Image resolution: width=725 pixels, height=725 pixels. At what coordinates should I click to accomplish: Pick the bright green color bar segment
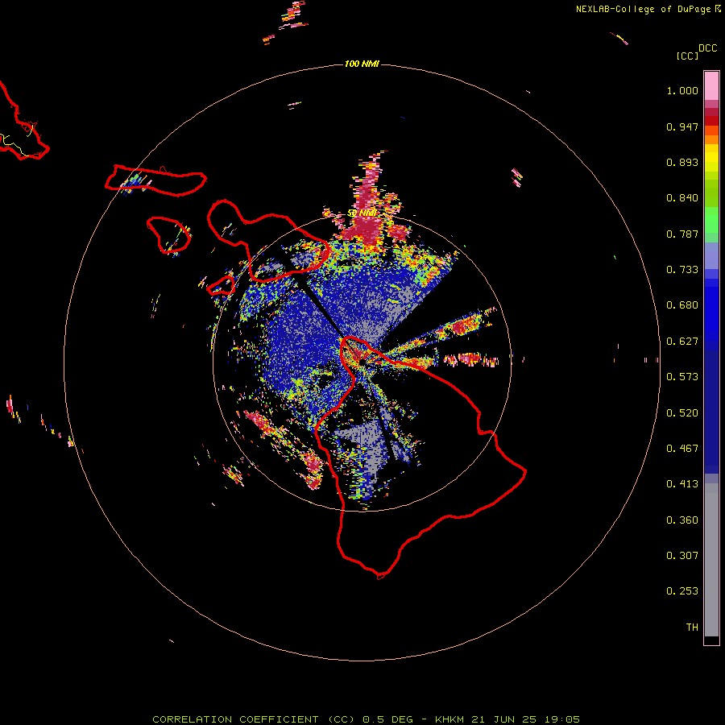[711, 220]
